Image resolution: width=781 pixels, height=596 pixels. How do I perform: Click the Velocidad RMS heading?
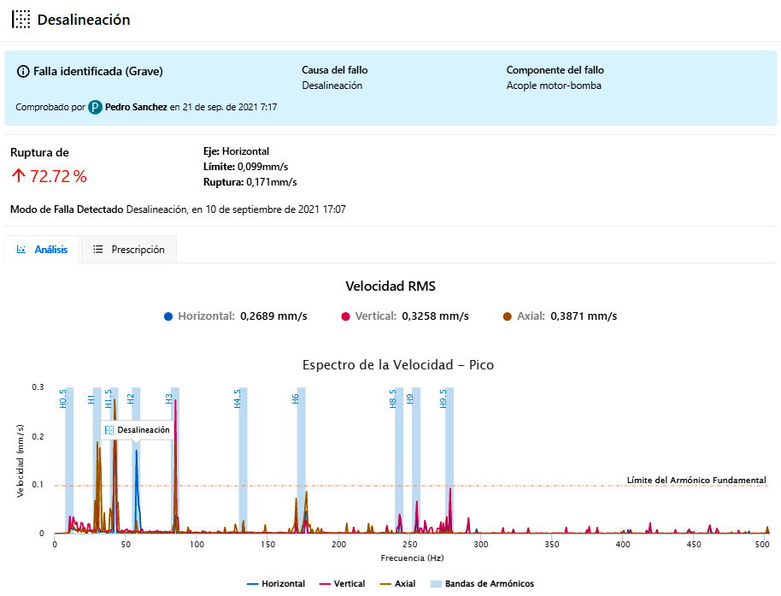pos(390,286)
